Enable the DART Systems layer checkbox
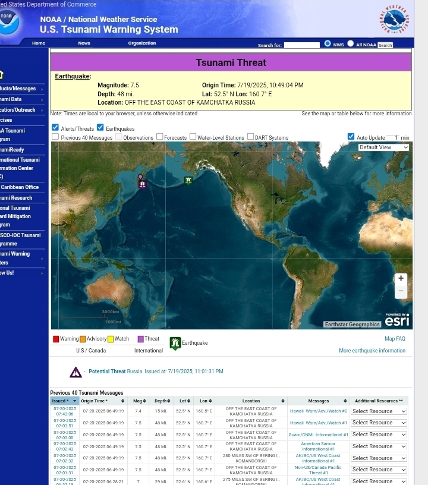 (250, 137)
